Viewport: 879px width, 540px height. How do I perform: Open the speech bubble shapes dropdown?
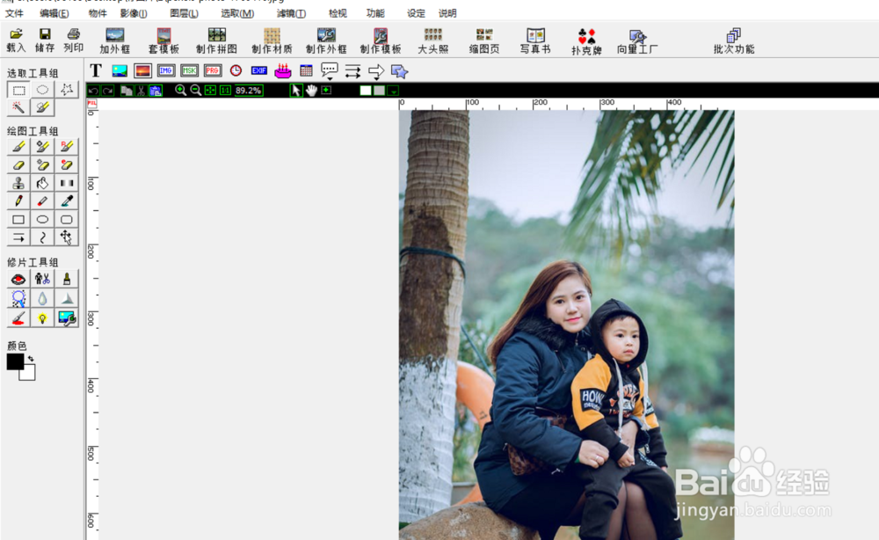pos(329,71)
